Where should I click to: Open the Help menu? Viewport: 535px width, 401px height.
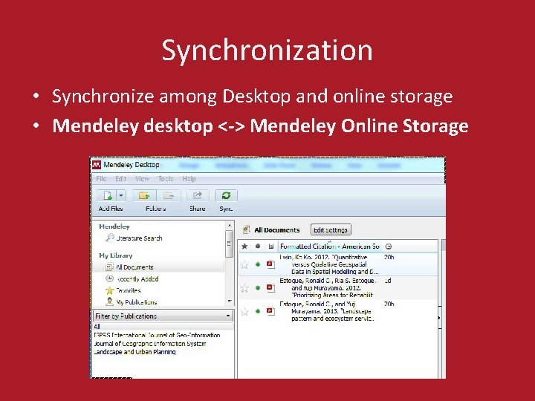189,179
